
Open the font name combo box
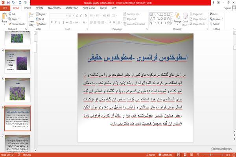59,16
